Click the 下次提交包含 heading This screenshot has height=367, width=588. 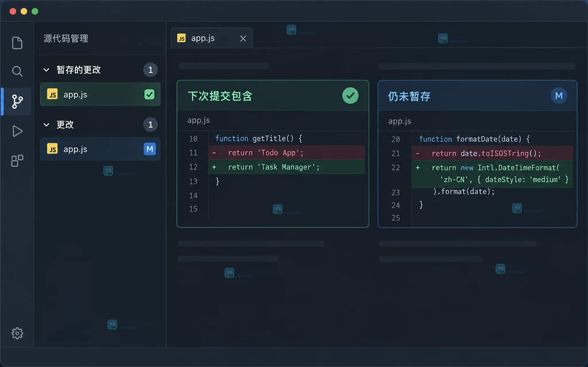[x=220, y=96]
